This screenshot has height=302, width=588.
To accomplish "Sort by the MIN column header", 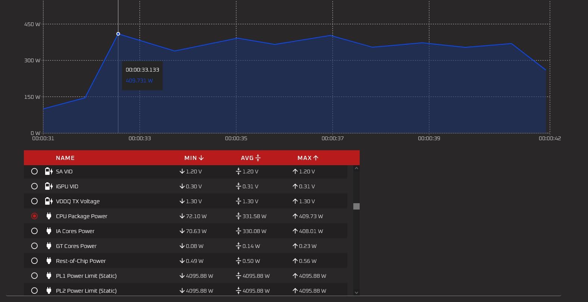I will click(x=194, y=158).
